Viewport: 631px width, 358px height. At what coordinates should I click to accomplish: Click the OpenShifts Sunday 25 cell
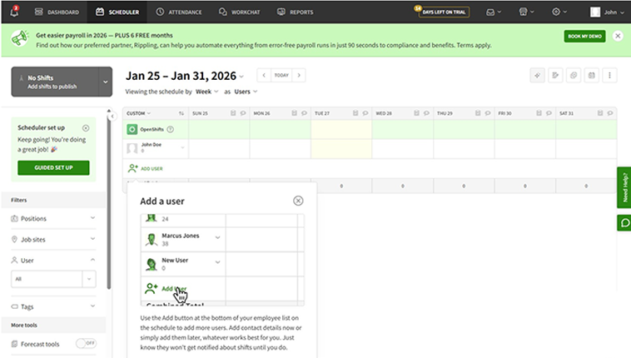pos(219,129)
